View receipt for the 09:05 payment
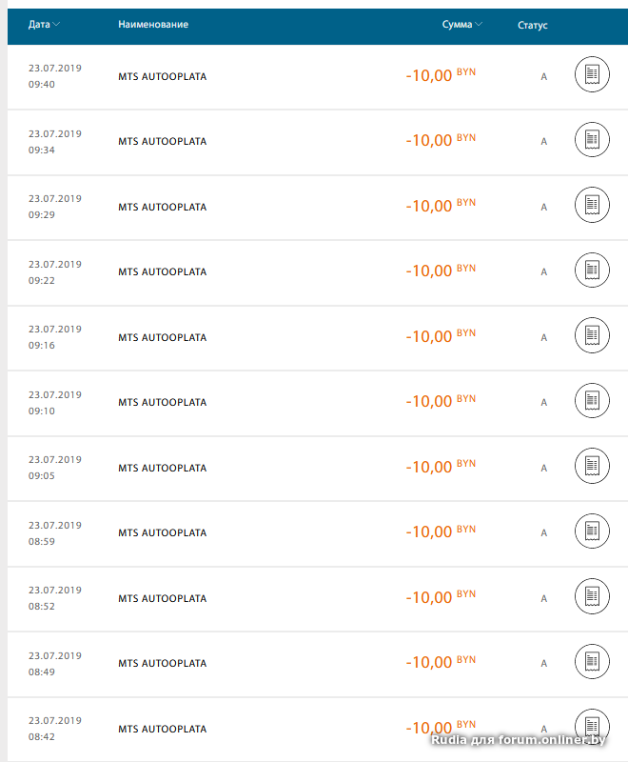 (592, 467)
